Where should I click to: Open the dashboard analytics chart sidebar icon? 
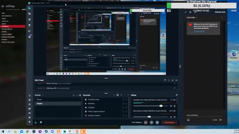pyautogui.click(x=30, y=31)
